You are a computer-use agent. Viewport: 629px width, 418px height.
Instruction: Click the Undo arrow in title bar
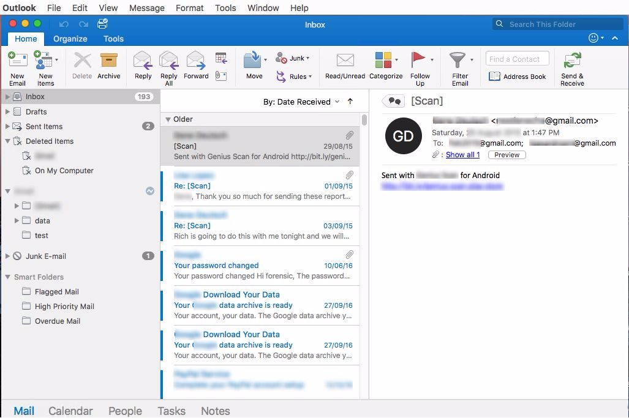point(64,24)
